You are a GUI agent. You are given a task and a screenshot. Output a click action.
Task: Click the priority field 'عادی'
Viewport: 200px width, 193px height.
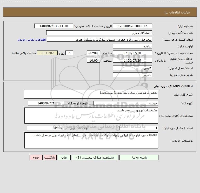tap(132, 46)
